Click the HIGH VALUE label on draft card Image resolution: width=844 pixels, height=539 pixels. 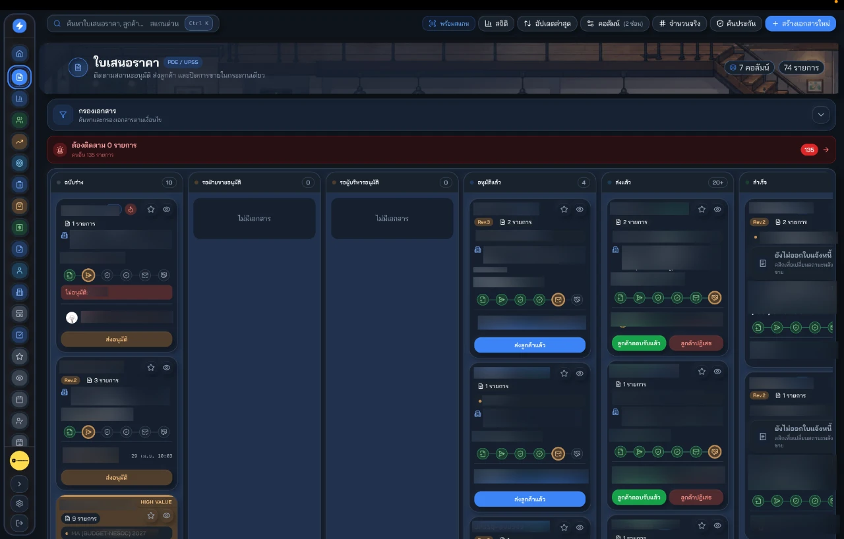(156, 502)
